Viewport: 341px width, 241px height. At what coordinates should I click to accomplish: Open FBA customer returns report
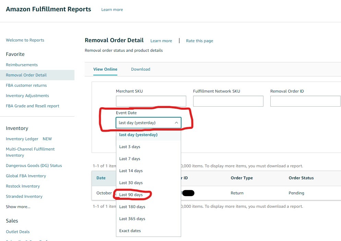26,85
